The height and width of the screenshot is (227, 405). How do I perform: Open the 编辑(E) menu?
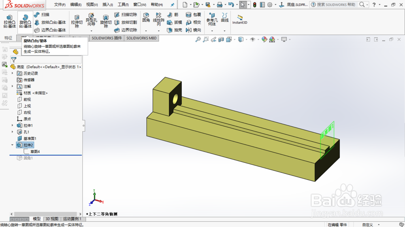click(x=76, y=4)
